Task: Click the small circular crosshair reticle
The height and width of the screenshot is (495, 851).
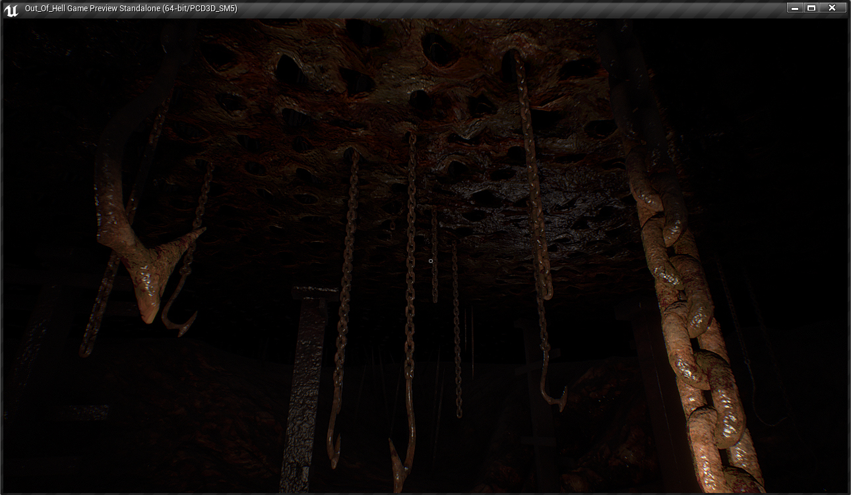Action: tap(431, 261)
